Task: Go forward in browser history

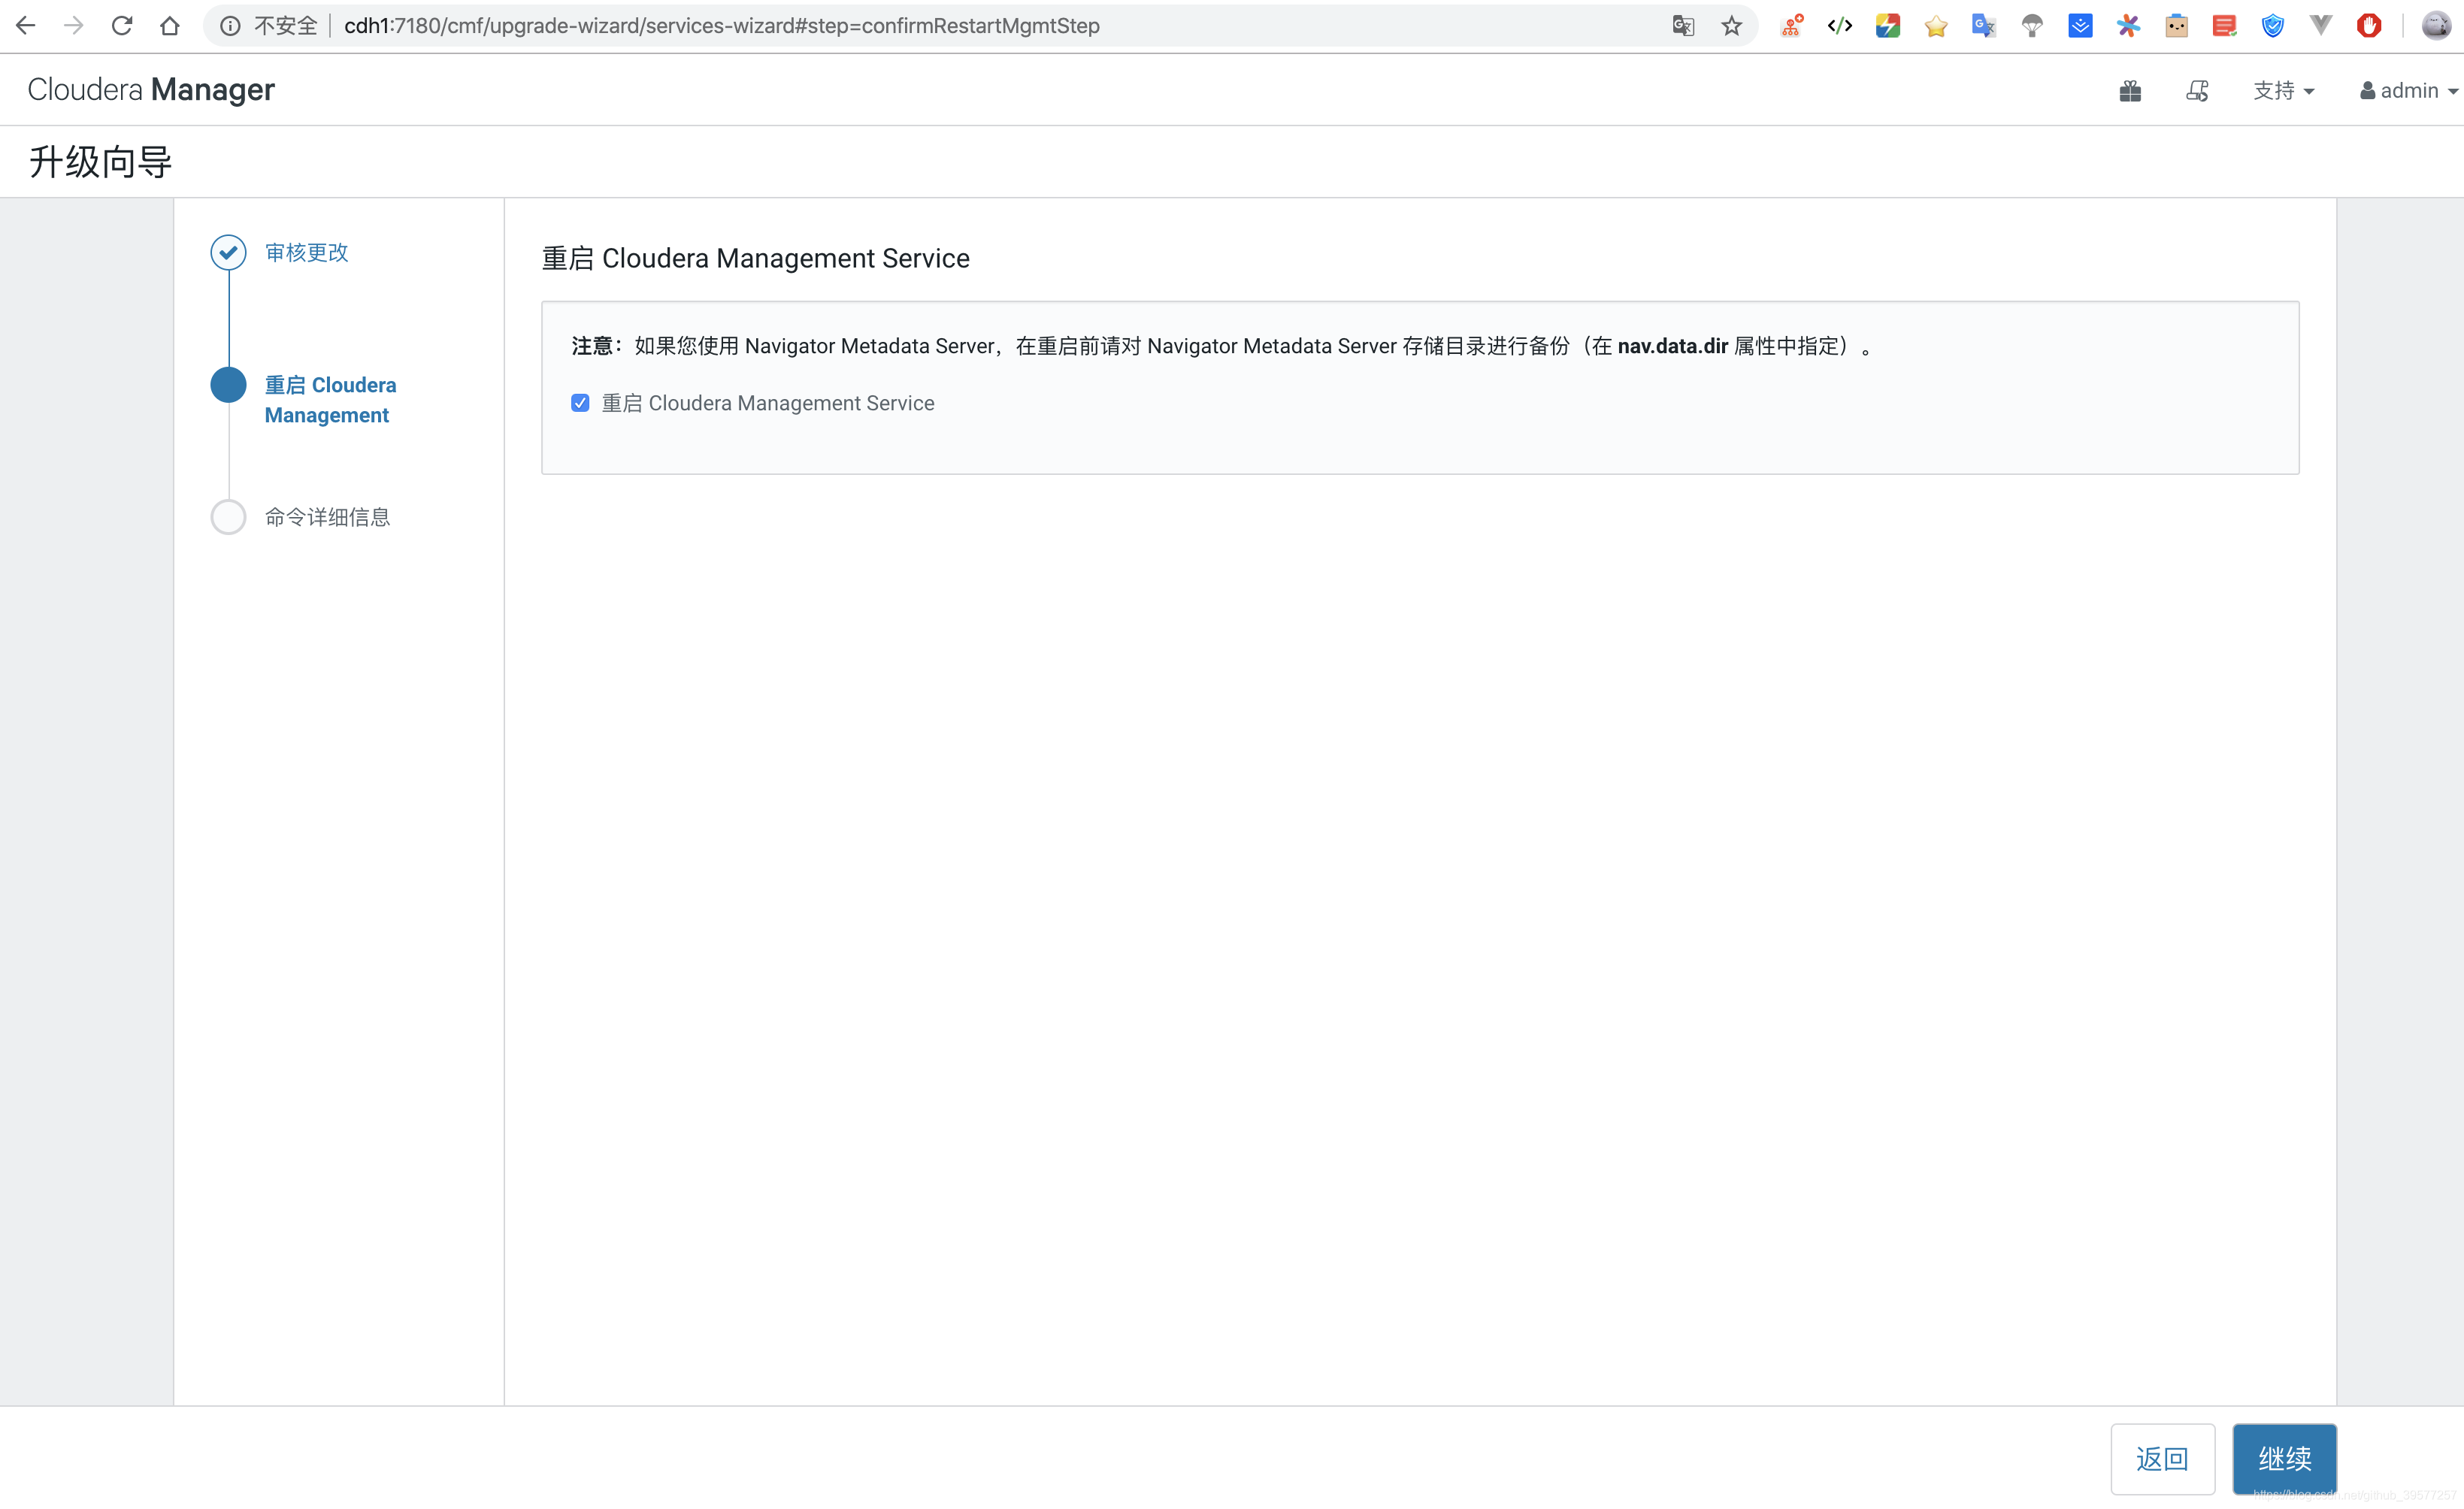Action: (x=74, y=26)
